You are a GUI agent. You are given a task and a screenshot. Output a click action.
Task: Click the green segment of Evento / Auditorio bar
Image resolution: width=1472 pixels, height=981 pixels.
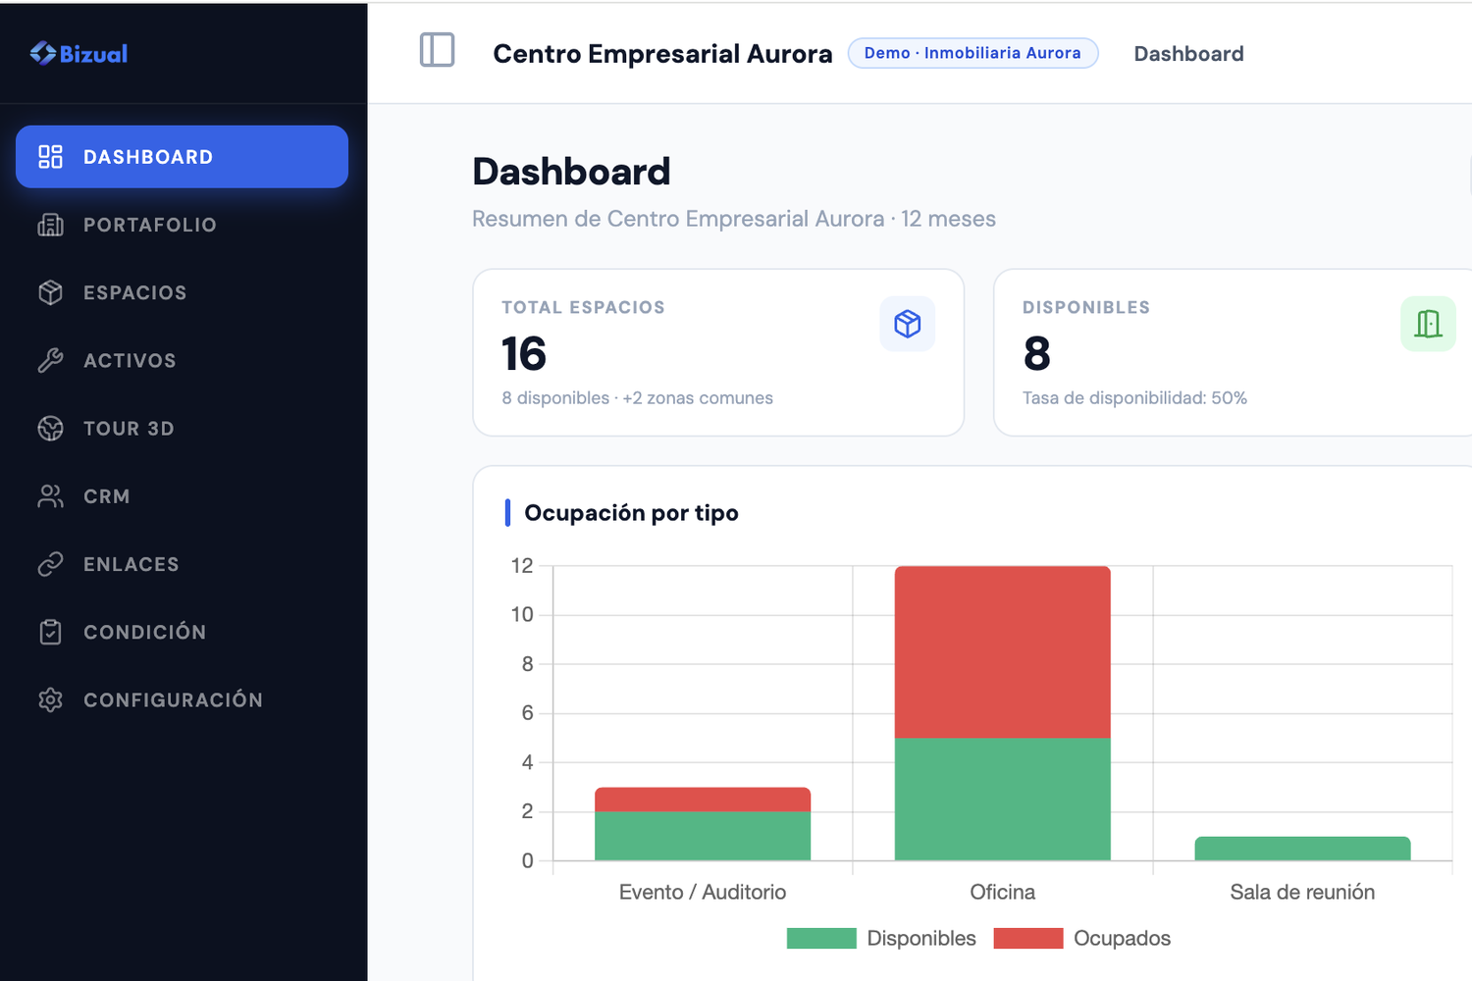[x=703, y=836]
